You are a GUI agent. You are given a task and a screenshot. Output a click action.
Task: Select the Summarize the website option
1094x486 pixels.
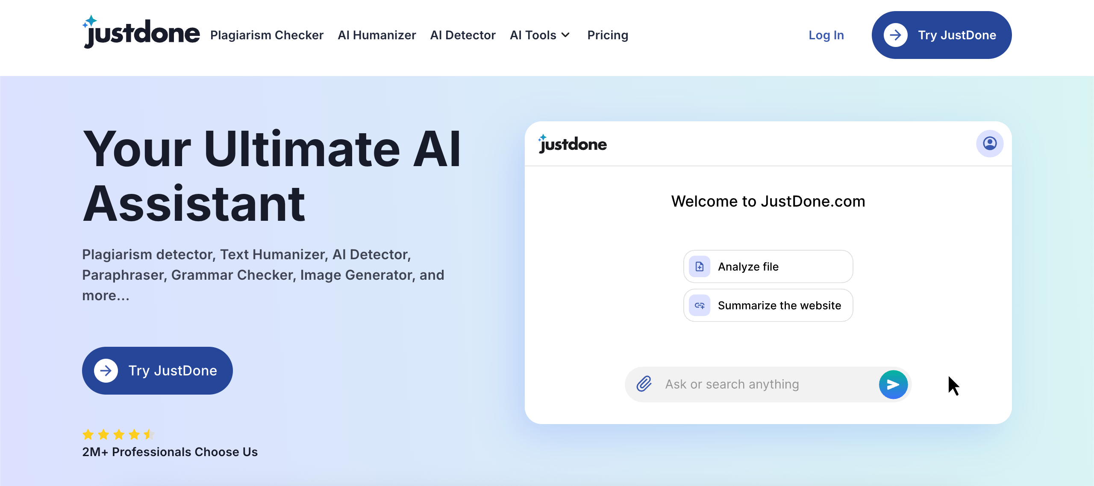click(768, 305)
